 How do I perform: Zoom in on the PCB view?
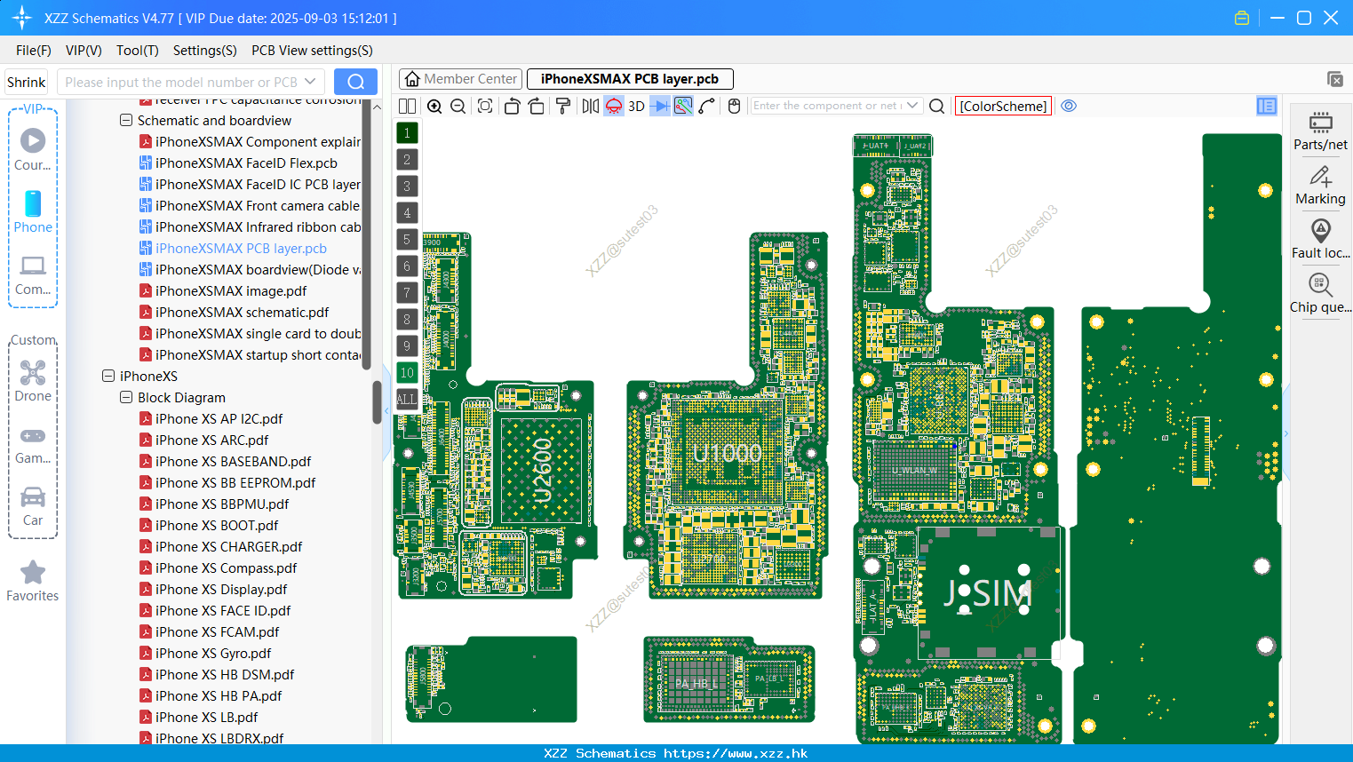(x=434, y=107)
